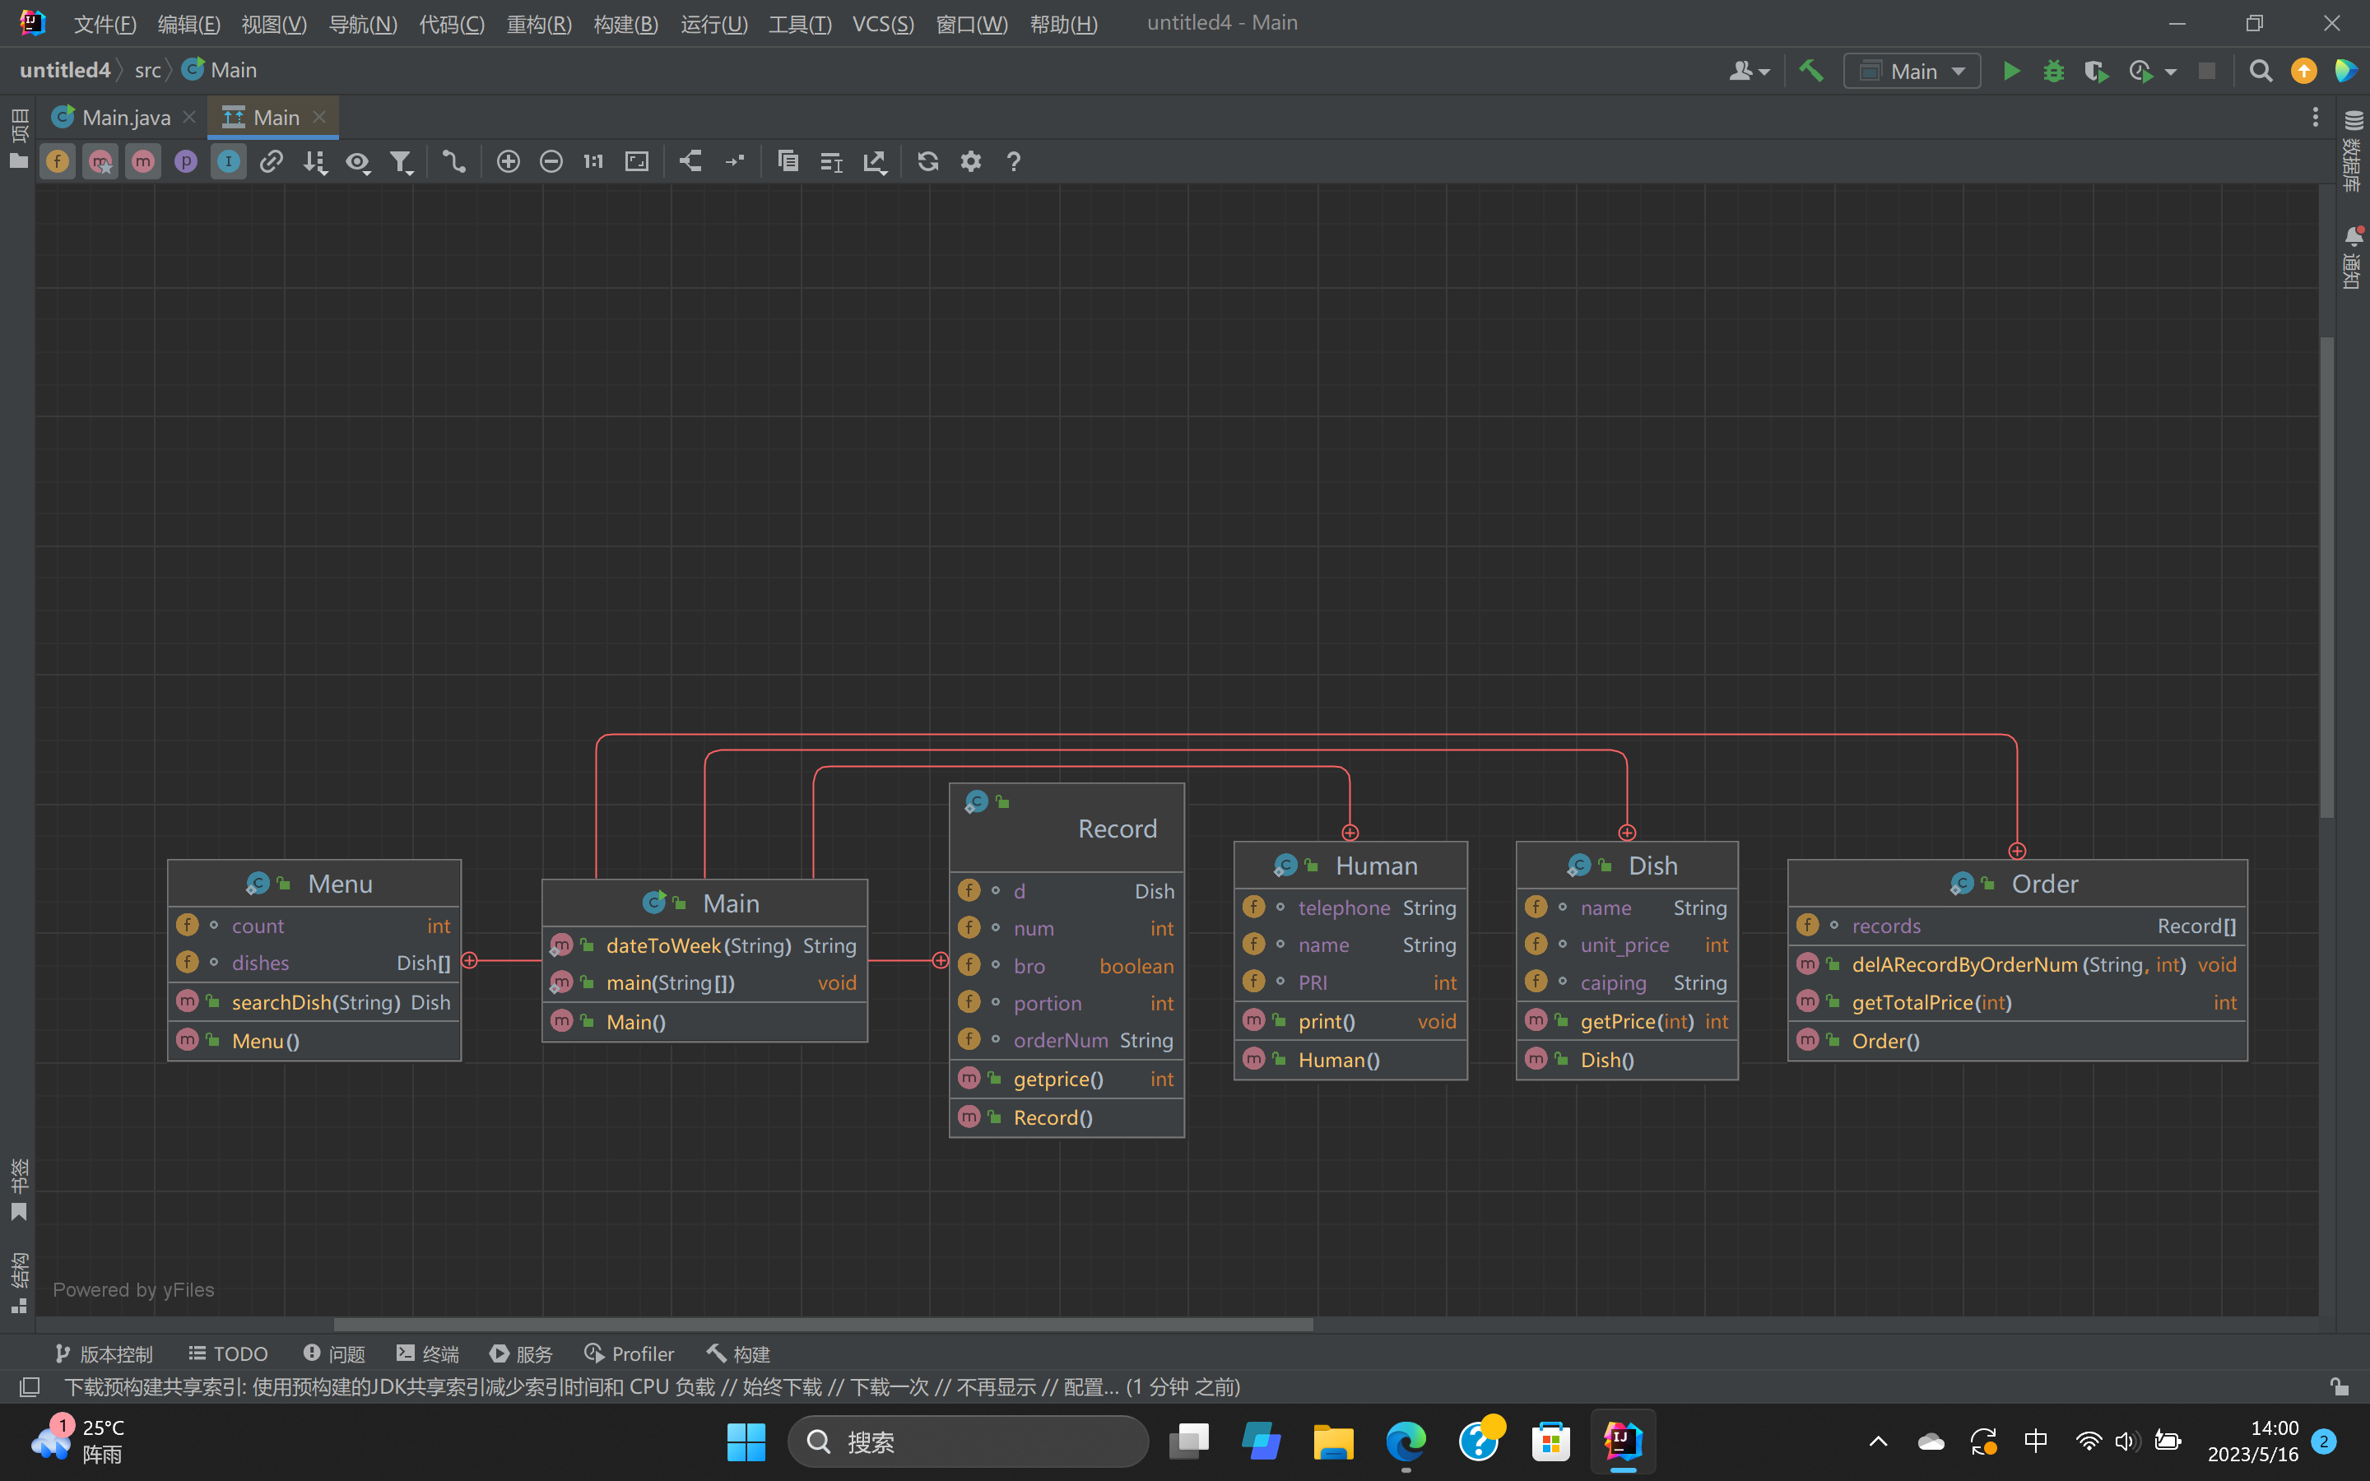Click the zoom in icon
This screenshot has height=1481, width=2370.
(507, 161)
